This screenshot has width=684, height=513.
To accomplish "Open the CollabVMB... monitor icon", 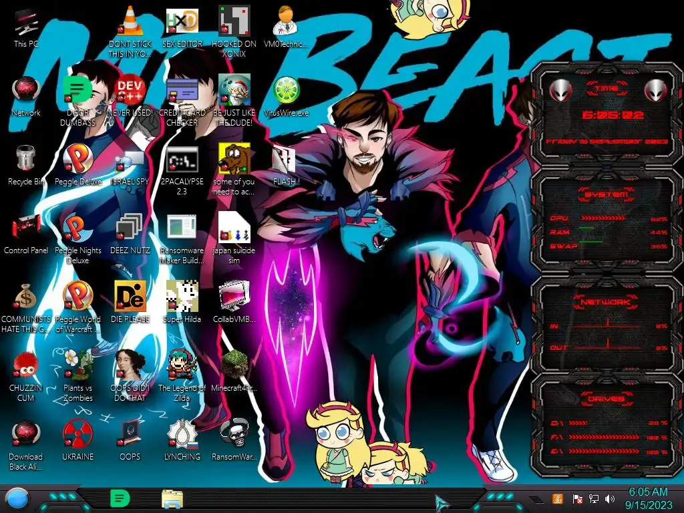I will (234, 303).
